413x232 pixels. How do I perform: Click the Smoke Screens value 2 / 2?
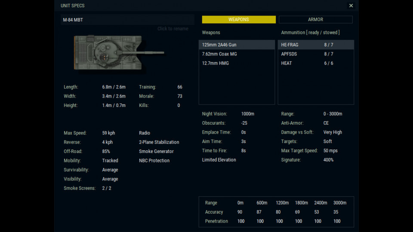(x=107, y=188)
